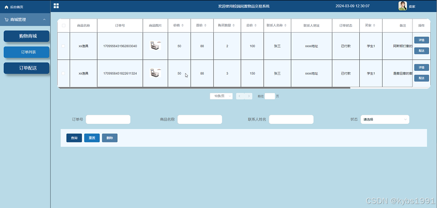Click order number 1709958431962803040

120,46
